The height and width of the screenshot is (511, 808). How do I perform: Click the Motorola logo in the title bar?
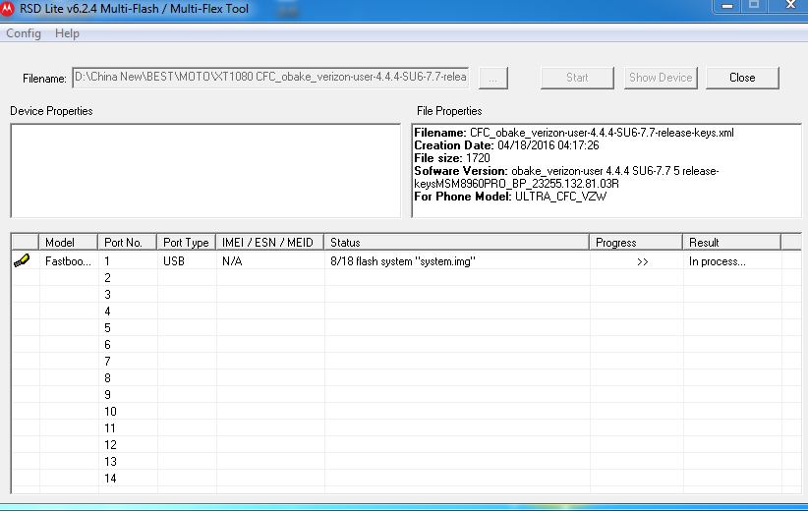click(x=7, y=9)
